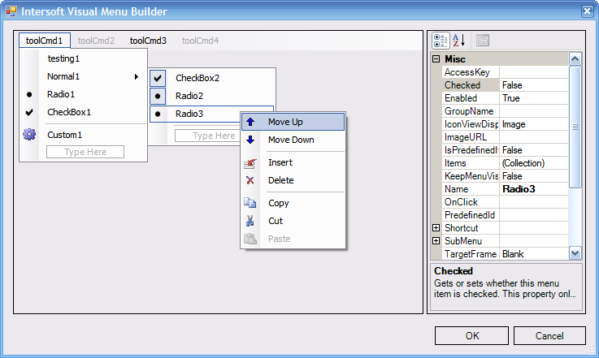Click the scissors Cut icon
This screenshot has width=599, height=358.
tap(250, 221)
